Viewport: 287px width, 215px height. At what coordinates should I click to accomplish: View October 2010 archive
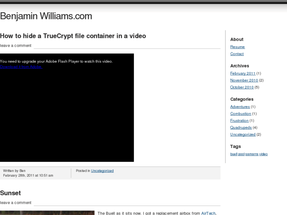click(x=242, y=87)
